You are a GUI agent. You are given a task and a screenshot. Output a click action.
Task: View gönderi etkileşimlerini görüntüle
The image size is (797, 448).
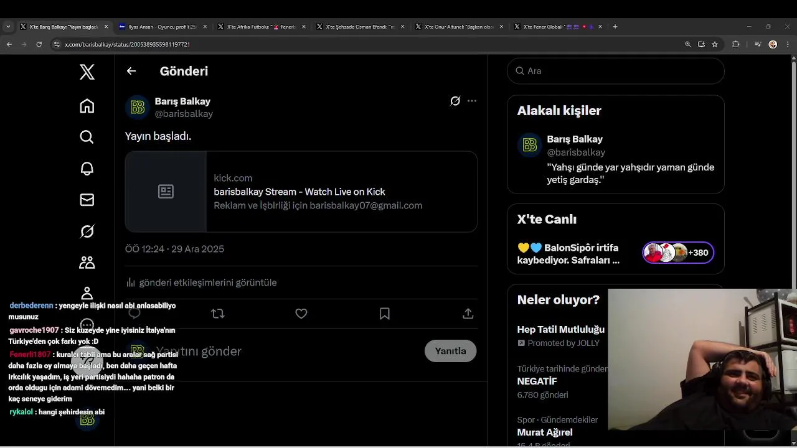click(208, 282)
